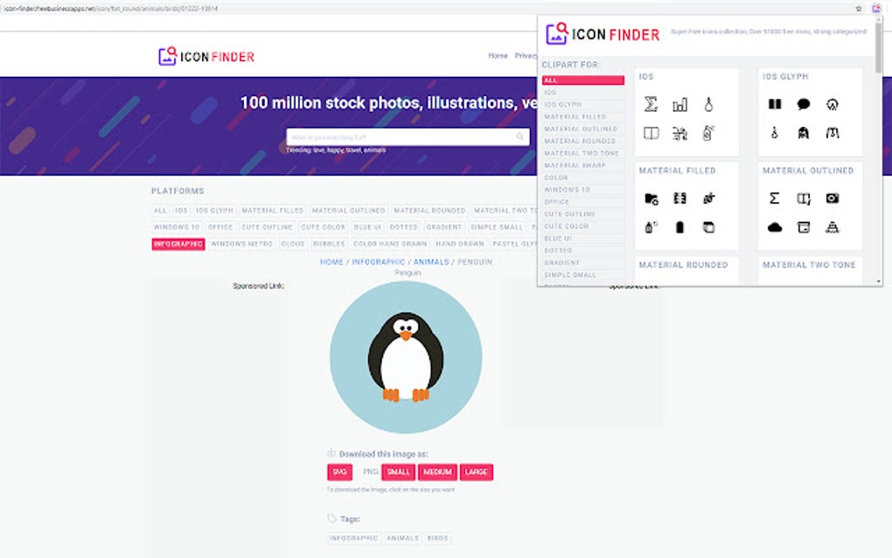Select ALL in the Clipart For list
Screen dimensions: 892x558
pos(583,80)
